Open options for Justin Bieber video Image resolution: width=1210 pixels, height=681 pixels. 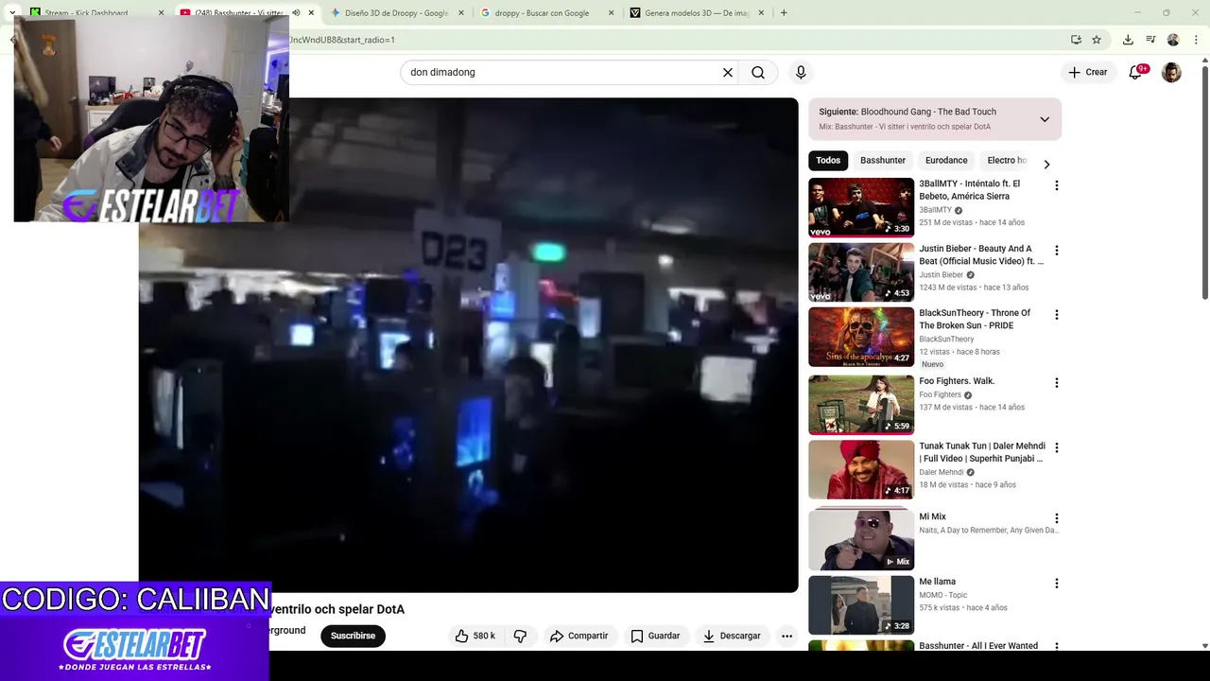[1057, 251]
